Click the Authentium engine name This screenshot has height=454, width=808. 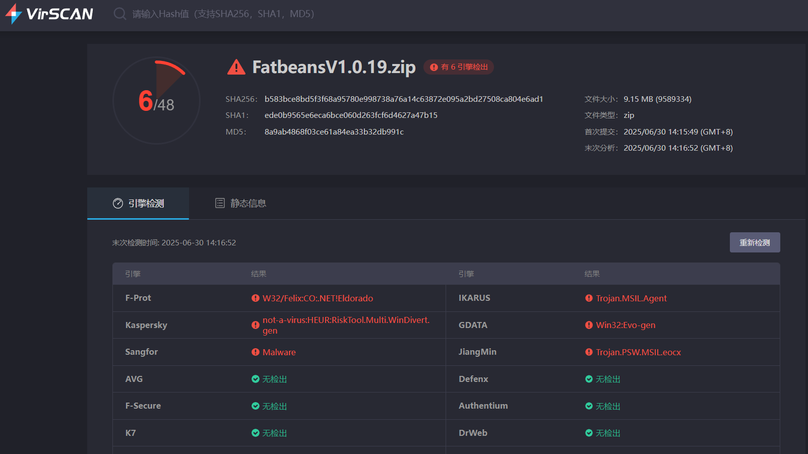(483, 406)
